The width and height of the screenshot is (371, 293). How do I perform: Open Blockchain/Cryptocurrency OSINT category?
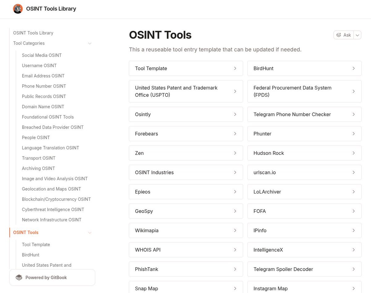[x=56, y=199]
